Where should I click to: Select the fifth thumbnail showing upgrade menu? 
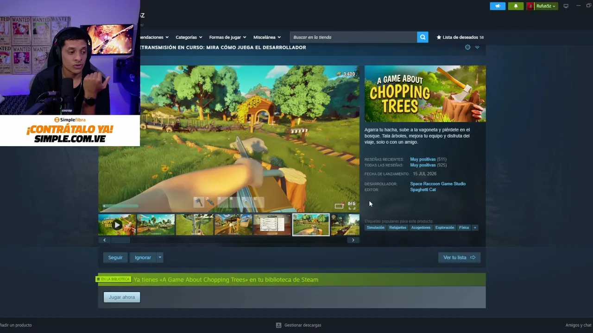tap(272, 225)
